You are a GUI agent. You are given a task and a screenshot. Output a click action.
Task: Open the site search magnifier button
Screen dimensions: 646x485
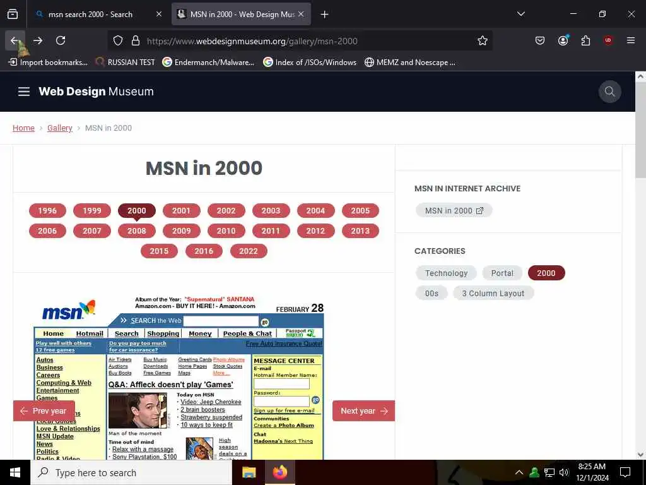point(610,92)
